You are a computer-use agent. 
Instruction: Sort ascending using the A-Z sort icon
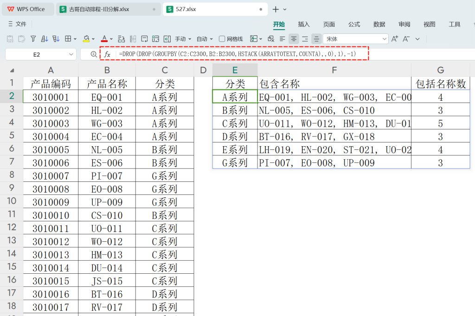click(x=45, y=39)
